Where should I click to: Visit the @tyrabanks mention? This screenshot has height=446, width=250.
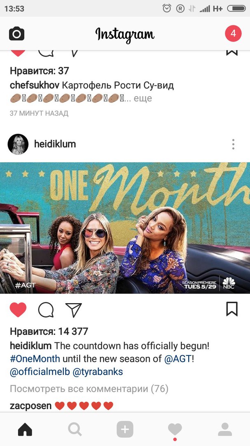[x=98, y=372]
